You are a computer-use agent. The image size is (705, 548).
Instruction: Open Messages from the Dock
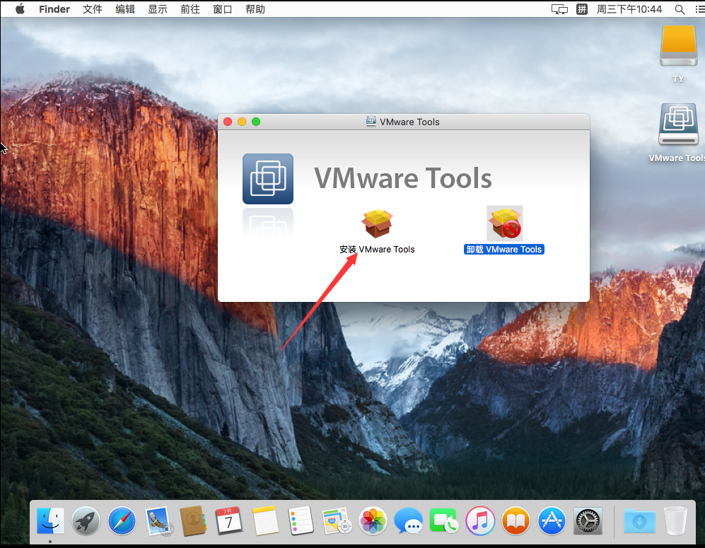(x=408, y=521)
